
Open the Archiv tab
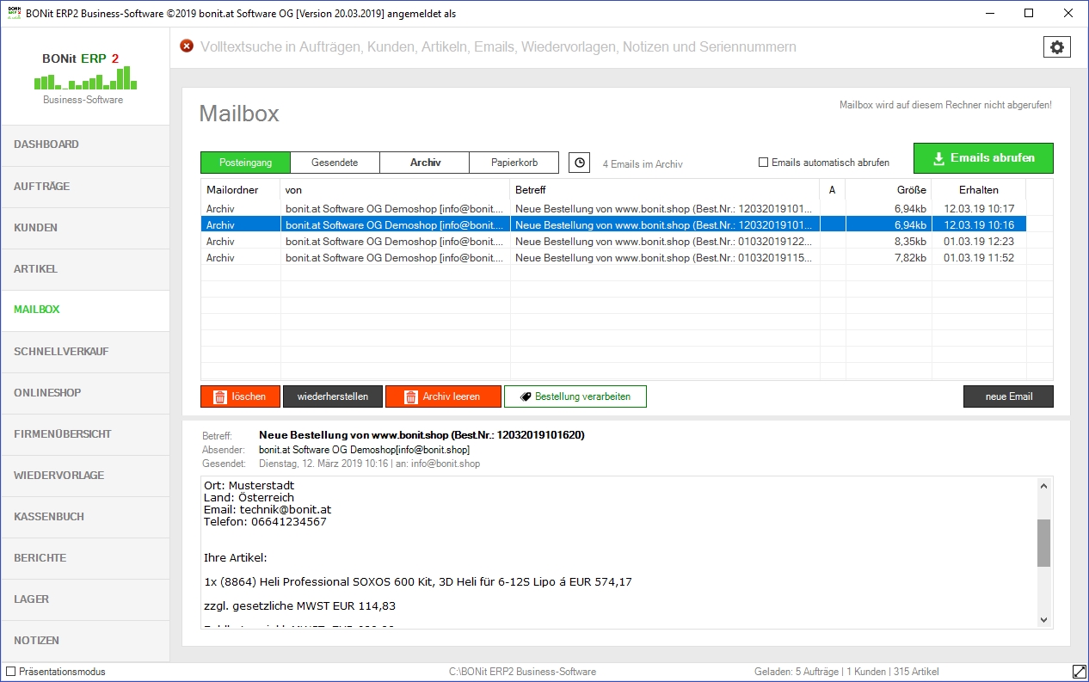tap(425, 162)
